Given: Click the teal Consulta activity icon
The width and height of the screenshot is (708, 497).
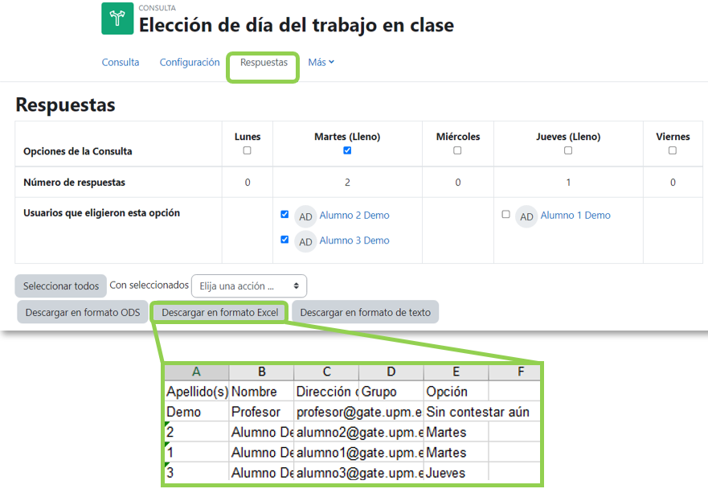Looking at the screenshot, I should (117, 18).
